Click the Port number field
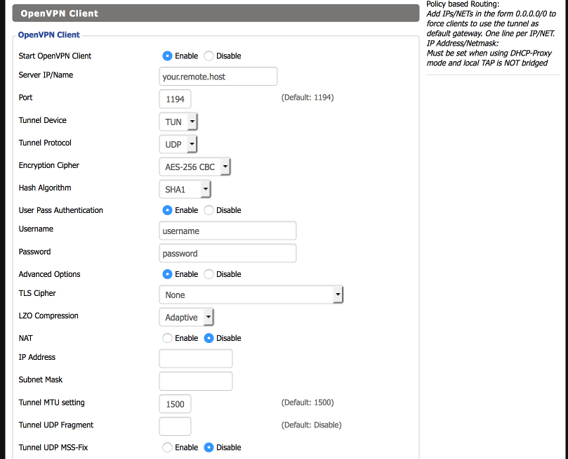Image resolution: width=568 pixels, height=459 pixels. coord(175,99)
